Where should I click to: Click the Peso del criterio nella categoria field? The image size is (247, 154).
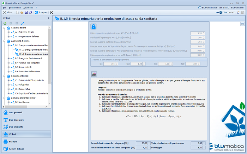(x=141, y=143)
